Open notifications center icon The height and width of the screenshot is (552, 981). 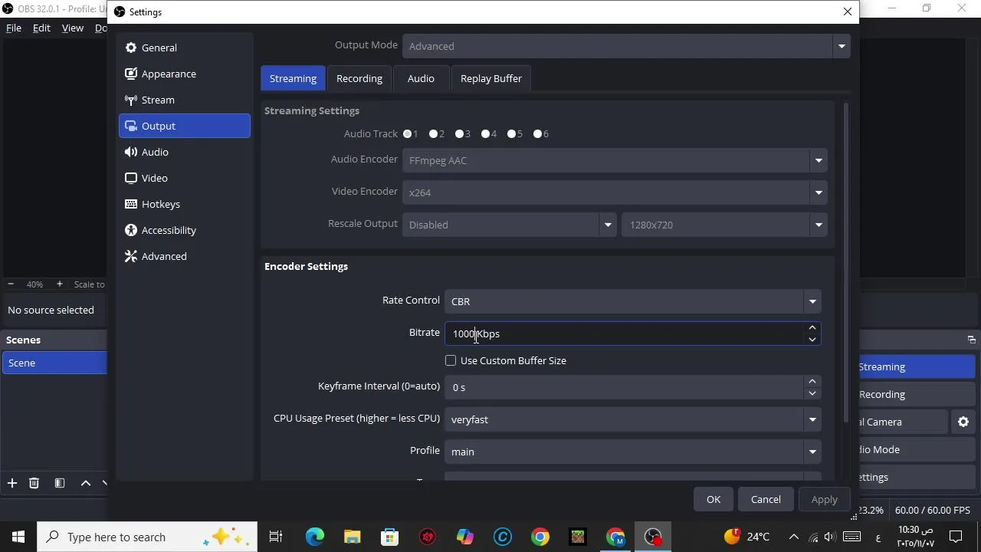(x=956, y=537)
